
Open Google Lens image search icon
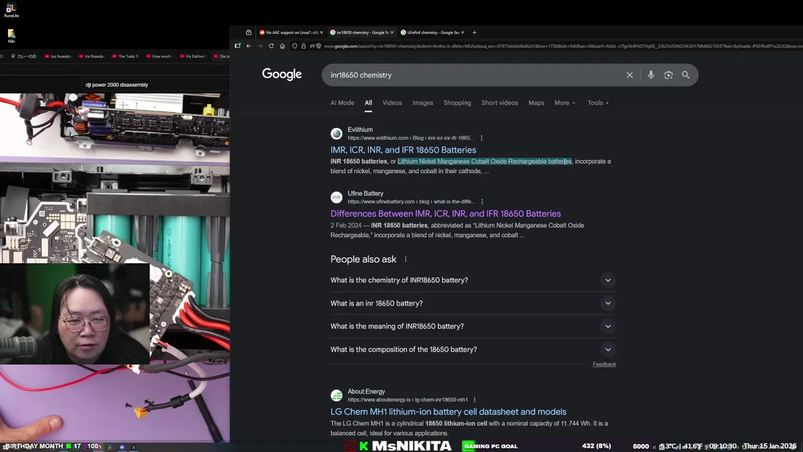pos(668,75)
